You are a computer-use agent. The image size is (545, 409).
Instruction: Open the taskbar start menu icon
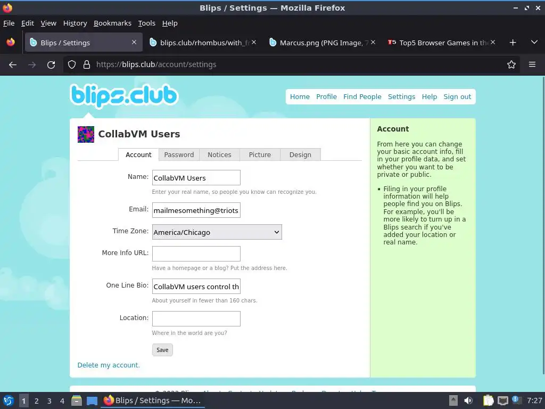point(9,400)
